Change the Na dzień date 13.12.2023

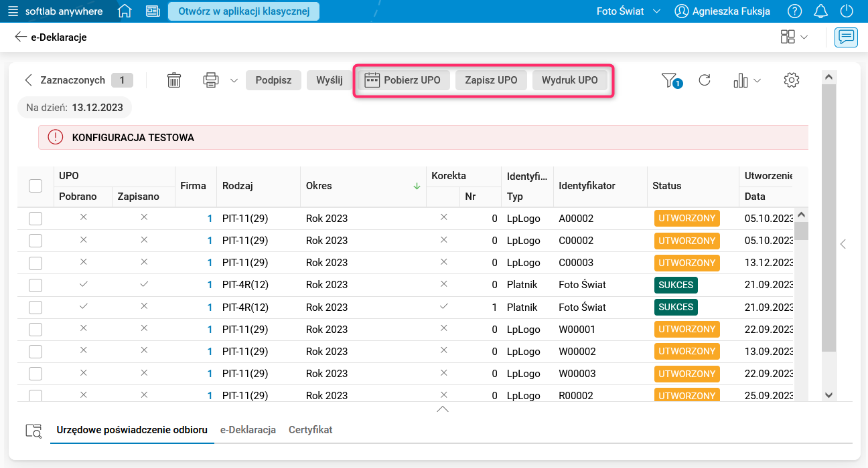(x=74, y=107)
